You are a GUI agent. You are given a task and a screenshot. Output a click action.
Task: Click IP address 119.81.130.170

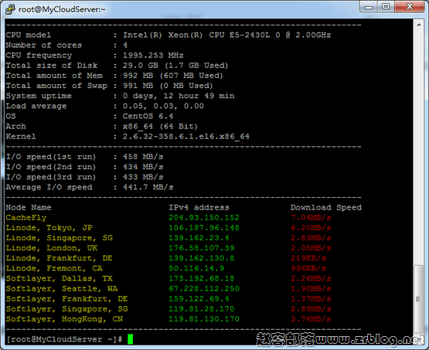[204, 319]
